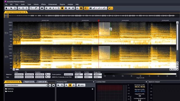Switch to the Region List tab

(x=28, y=82)
